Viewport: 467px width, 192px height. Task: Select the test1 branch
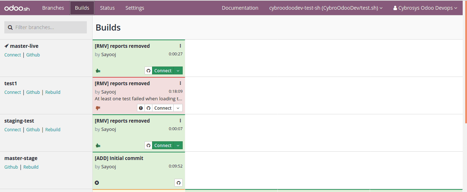click(11, 83)
